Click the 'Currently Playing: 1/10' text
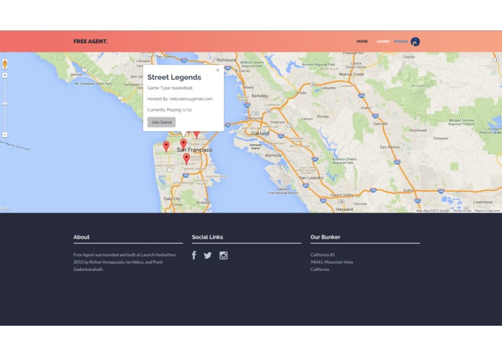 [169, 110]
